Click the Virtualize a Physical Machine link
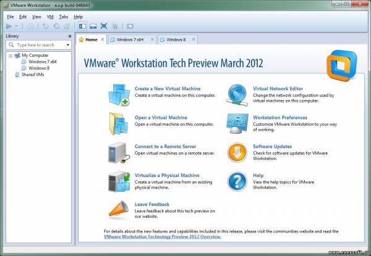This screenshot has height=256, width=371. 167,176
